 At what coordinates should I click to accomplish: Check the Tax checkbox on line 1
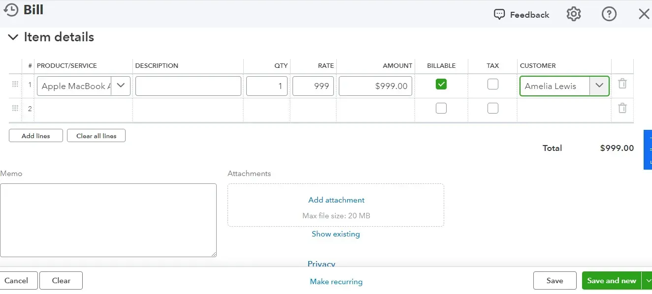[x=492, y=85]
